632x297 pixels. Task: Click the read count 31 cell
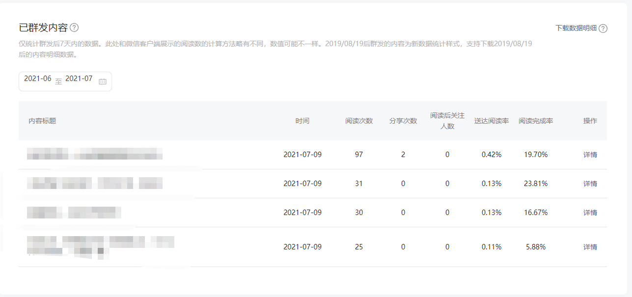[359, 184]
